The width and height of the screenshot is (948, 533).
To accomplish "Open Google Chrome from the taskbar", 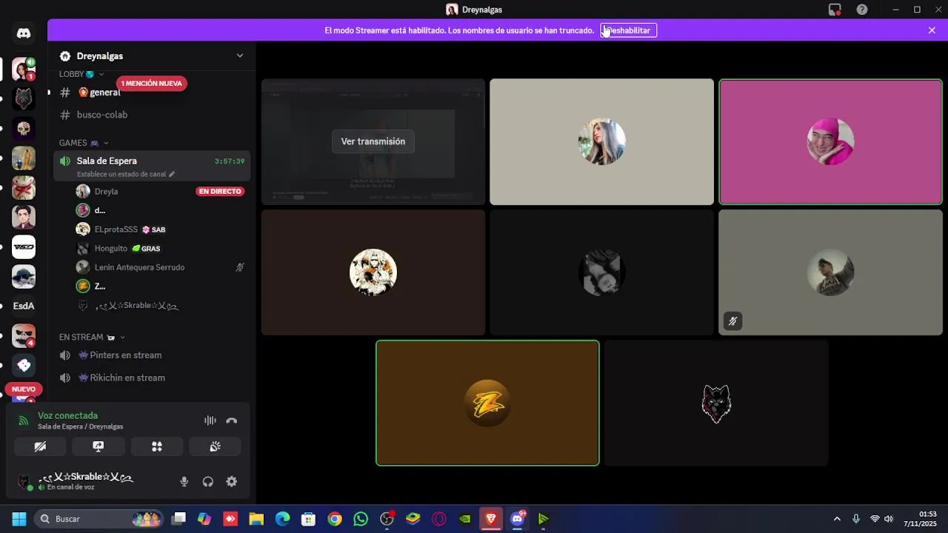I will [x=335, y=519].
